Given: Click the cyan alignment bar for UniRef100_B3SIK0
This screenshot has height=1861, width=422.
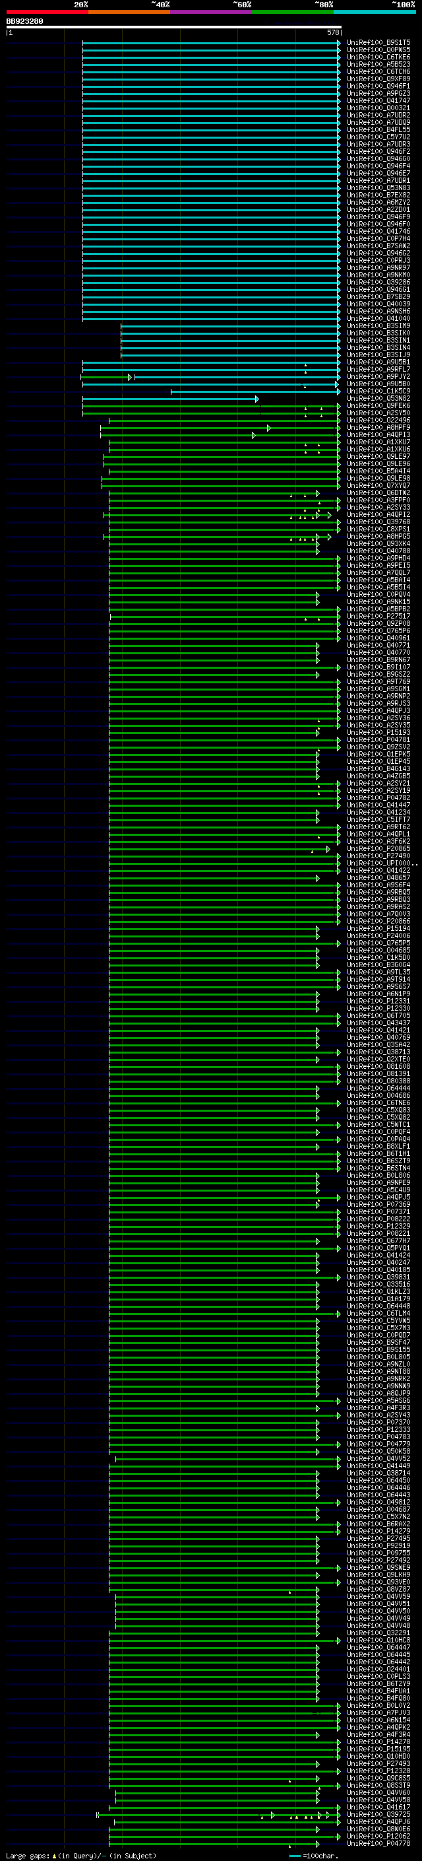Looking at the screenshot, I should [x=230, y=333].
